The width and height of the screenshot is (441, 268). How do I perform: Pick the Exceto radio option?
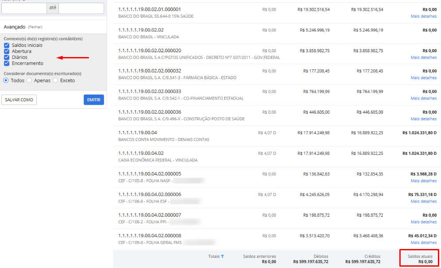[x=55, y=80]
